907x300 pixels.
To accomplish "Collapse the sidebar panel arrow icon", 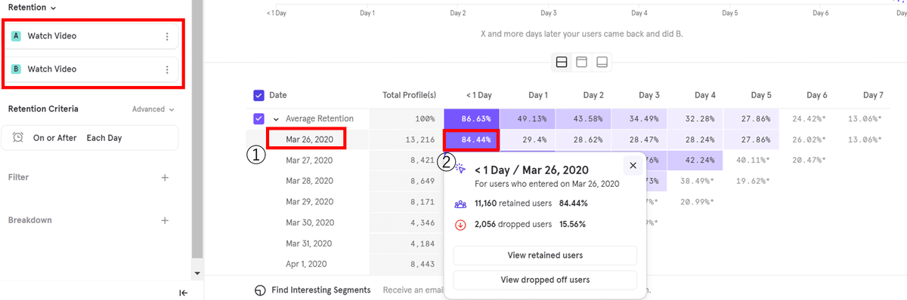I will click(183, 293).
